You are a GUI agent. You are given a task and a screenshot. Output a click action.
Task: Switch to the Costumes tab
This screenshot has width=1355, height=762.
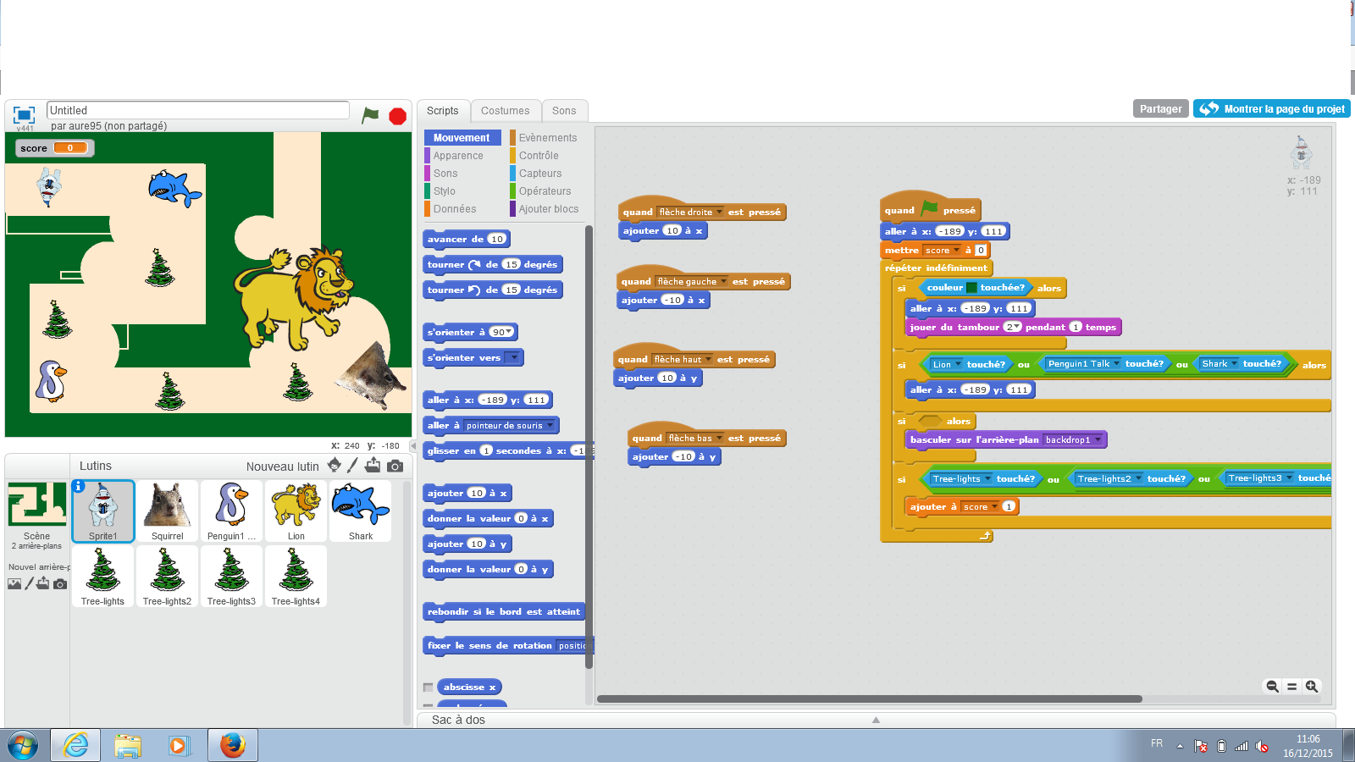point(505,111)
